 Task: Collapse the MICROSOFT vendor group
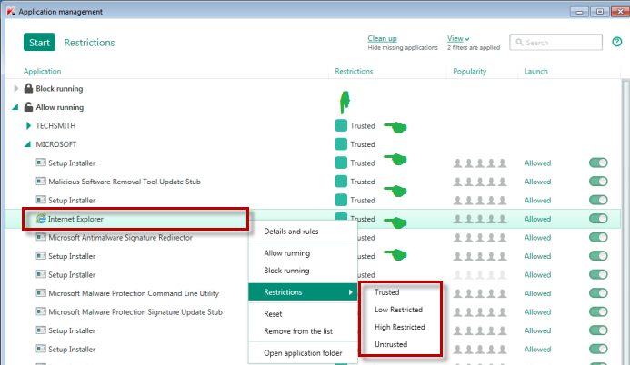(27, 144)
